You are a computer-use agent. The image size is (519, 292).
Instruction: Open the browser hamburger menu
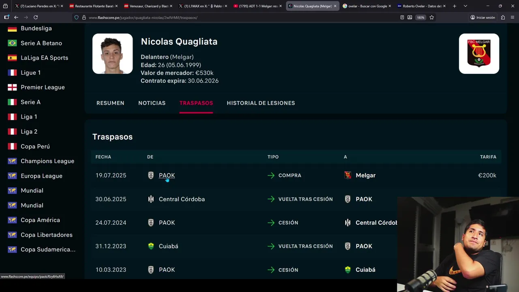(513, 17)
